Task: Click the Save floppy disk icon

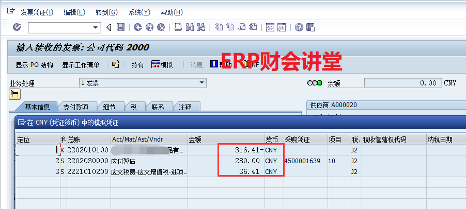Action: (120, 27)
